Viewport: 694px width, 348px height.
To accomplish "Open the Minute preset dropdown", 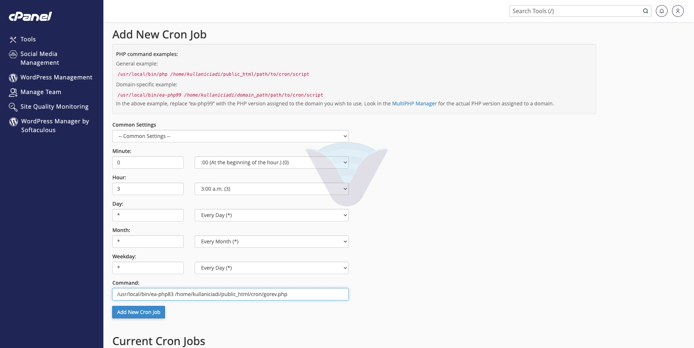I will click(272, 162).
